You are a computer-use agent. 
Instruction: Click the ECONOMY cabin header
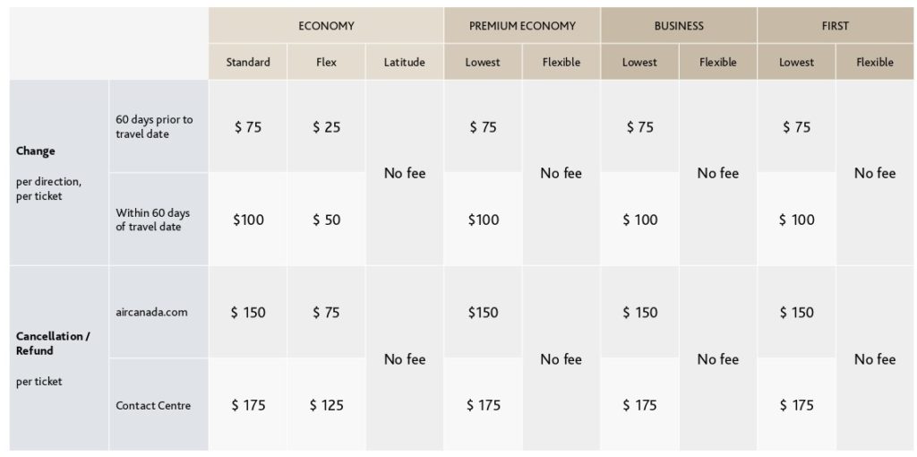point(326,26)
